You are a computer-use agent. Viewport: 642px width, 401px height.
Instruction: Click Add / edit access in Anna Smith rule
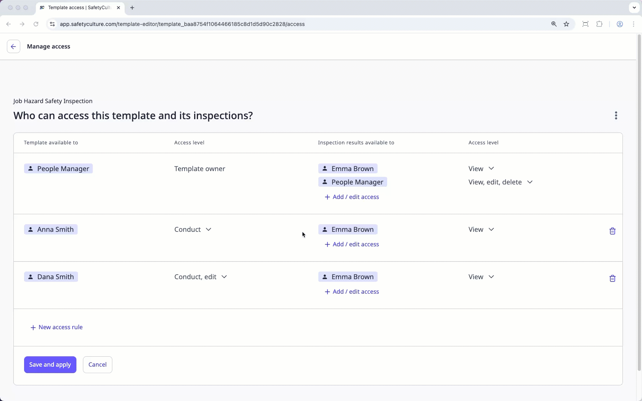[x=352, y=244]
